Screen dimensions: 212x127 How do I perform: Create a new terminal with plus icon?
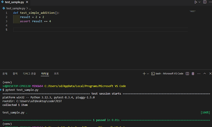144,74
